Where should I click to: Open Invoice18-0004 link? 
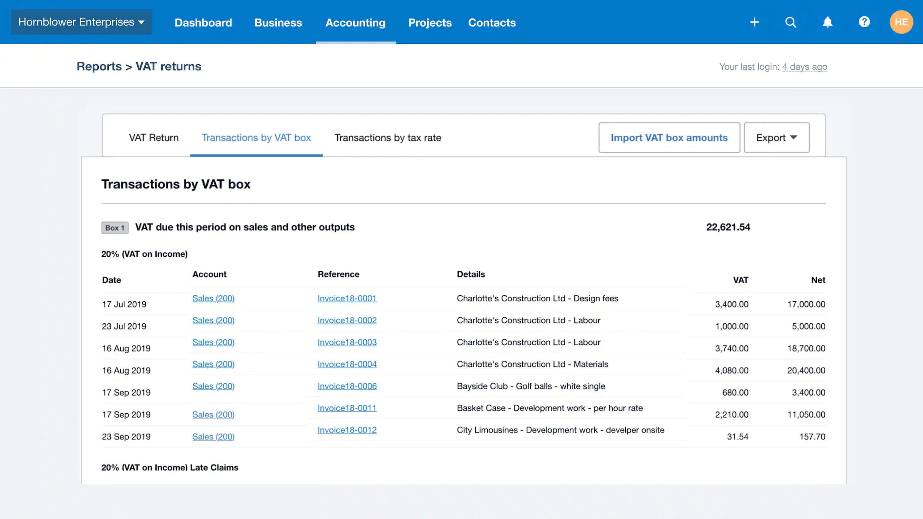coord(347,364)
